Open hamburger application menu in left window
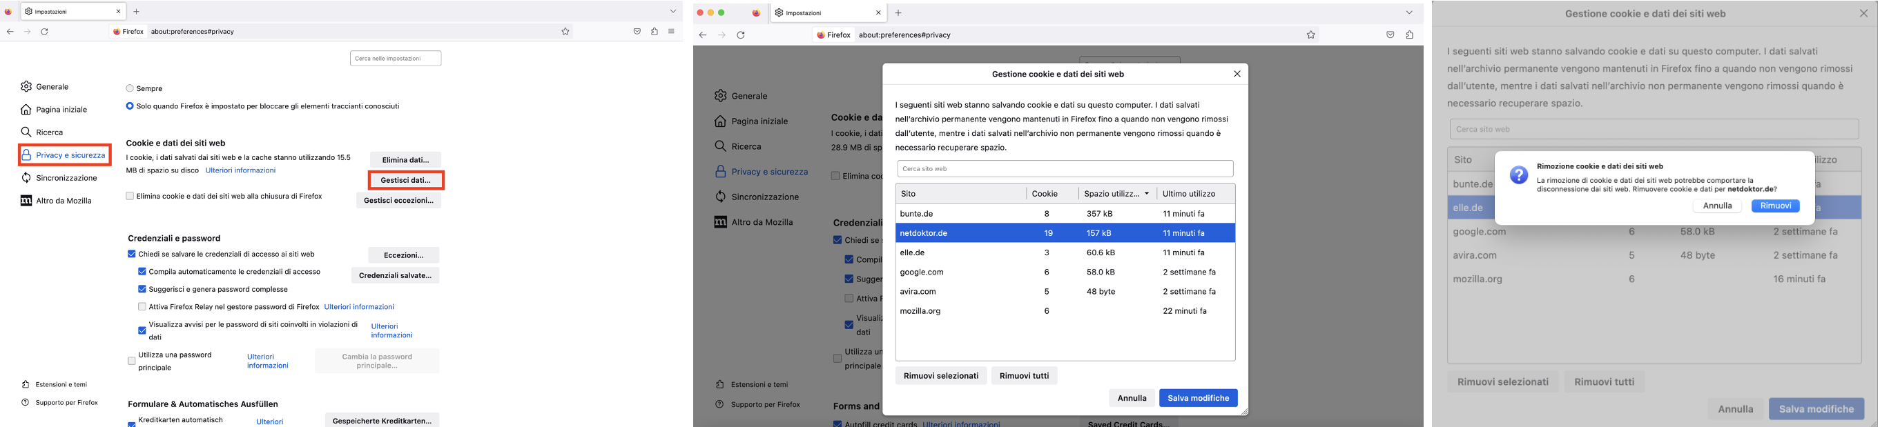1880x427 pixels. pos(671,32)
